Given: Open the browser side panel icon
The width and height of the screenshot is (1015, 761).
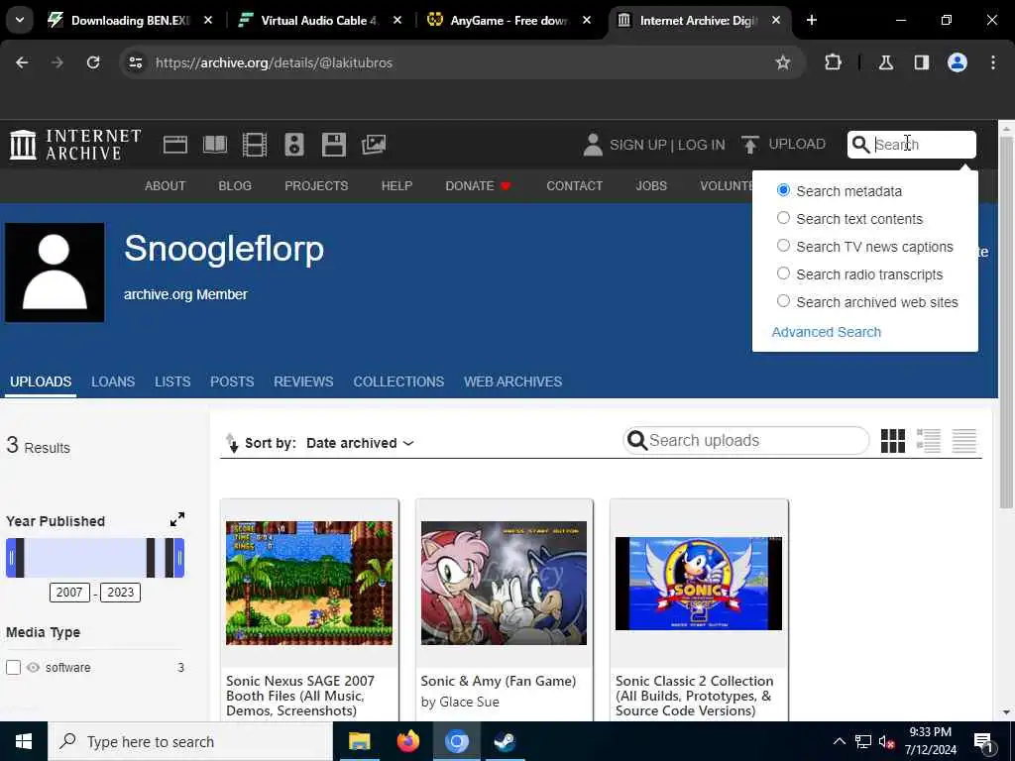Looking at the screenshot, I should pos(922,62).
